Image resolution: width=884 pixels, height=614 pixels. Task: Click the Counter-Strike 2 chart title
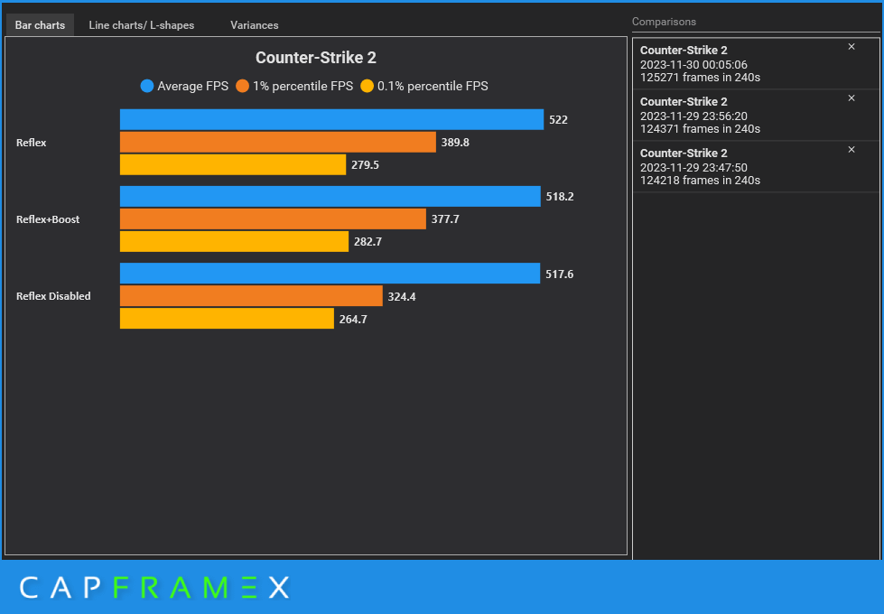coord(315,57)
